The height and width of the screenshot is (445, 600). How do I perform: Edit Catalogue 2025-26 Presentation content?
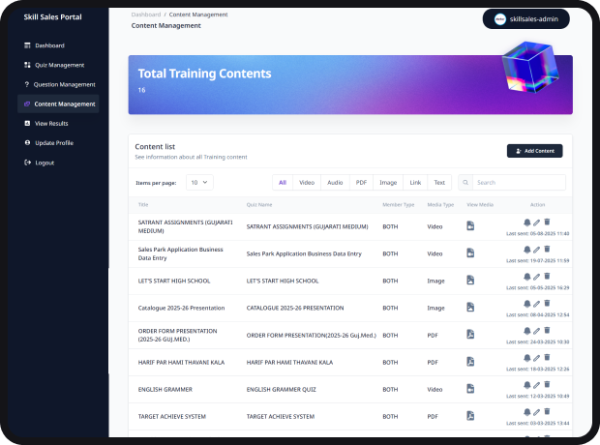tap(536, 304)
